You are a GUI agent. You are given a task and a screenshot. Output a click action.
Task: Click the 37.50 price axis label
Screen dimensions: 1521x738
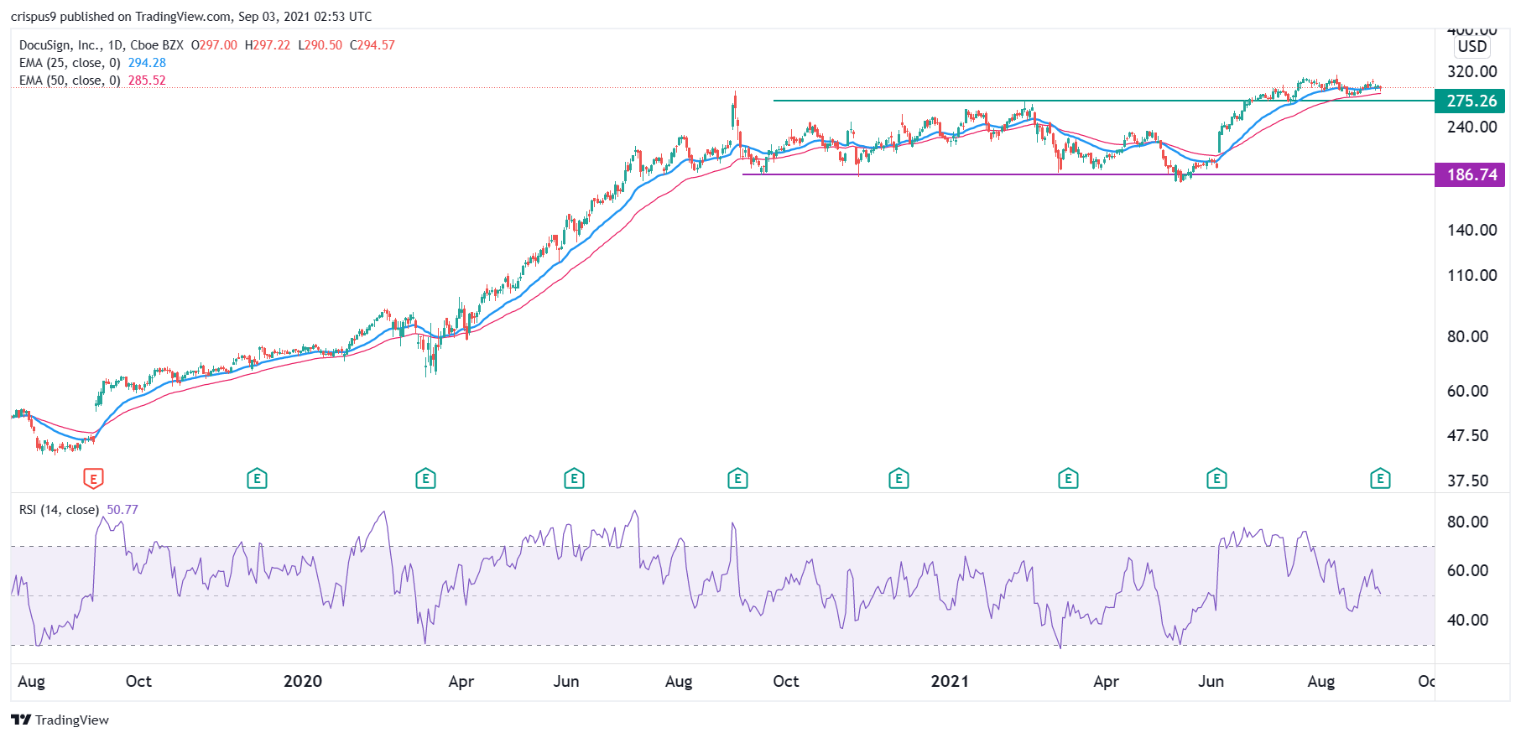pos(1468,481)
